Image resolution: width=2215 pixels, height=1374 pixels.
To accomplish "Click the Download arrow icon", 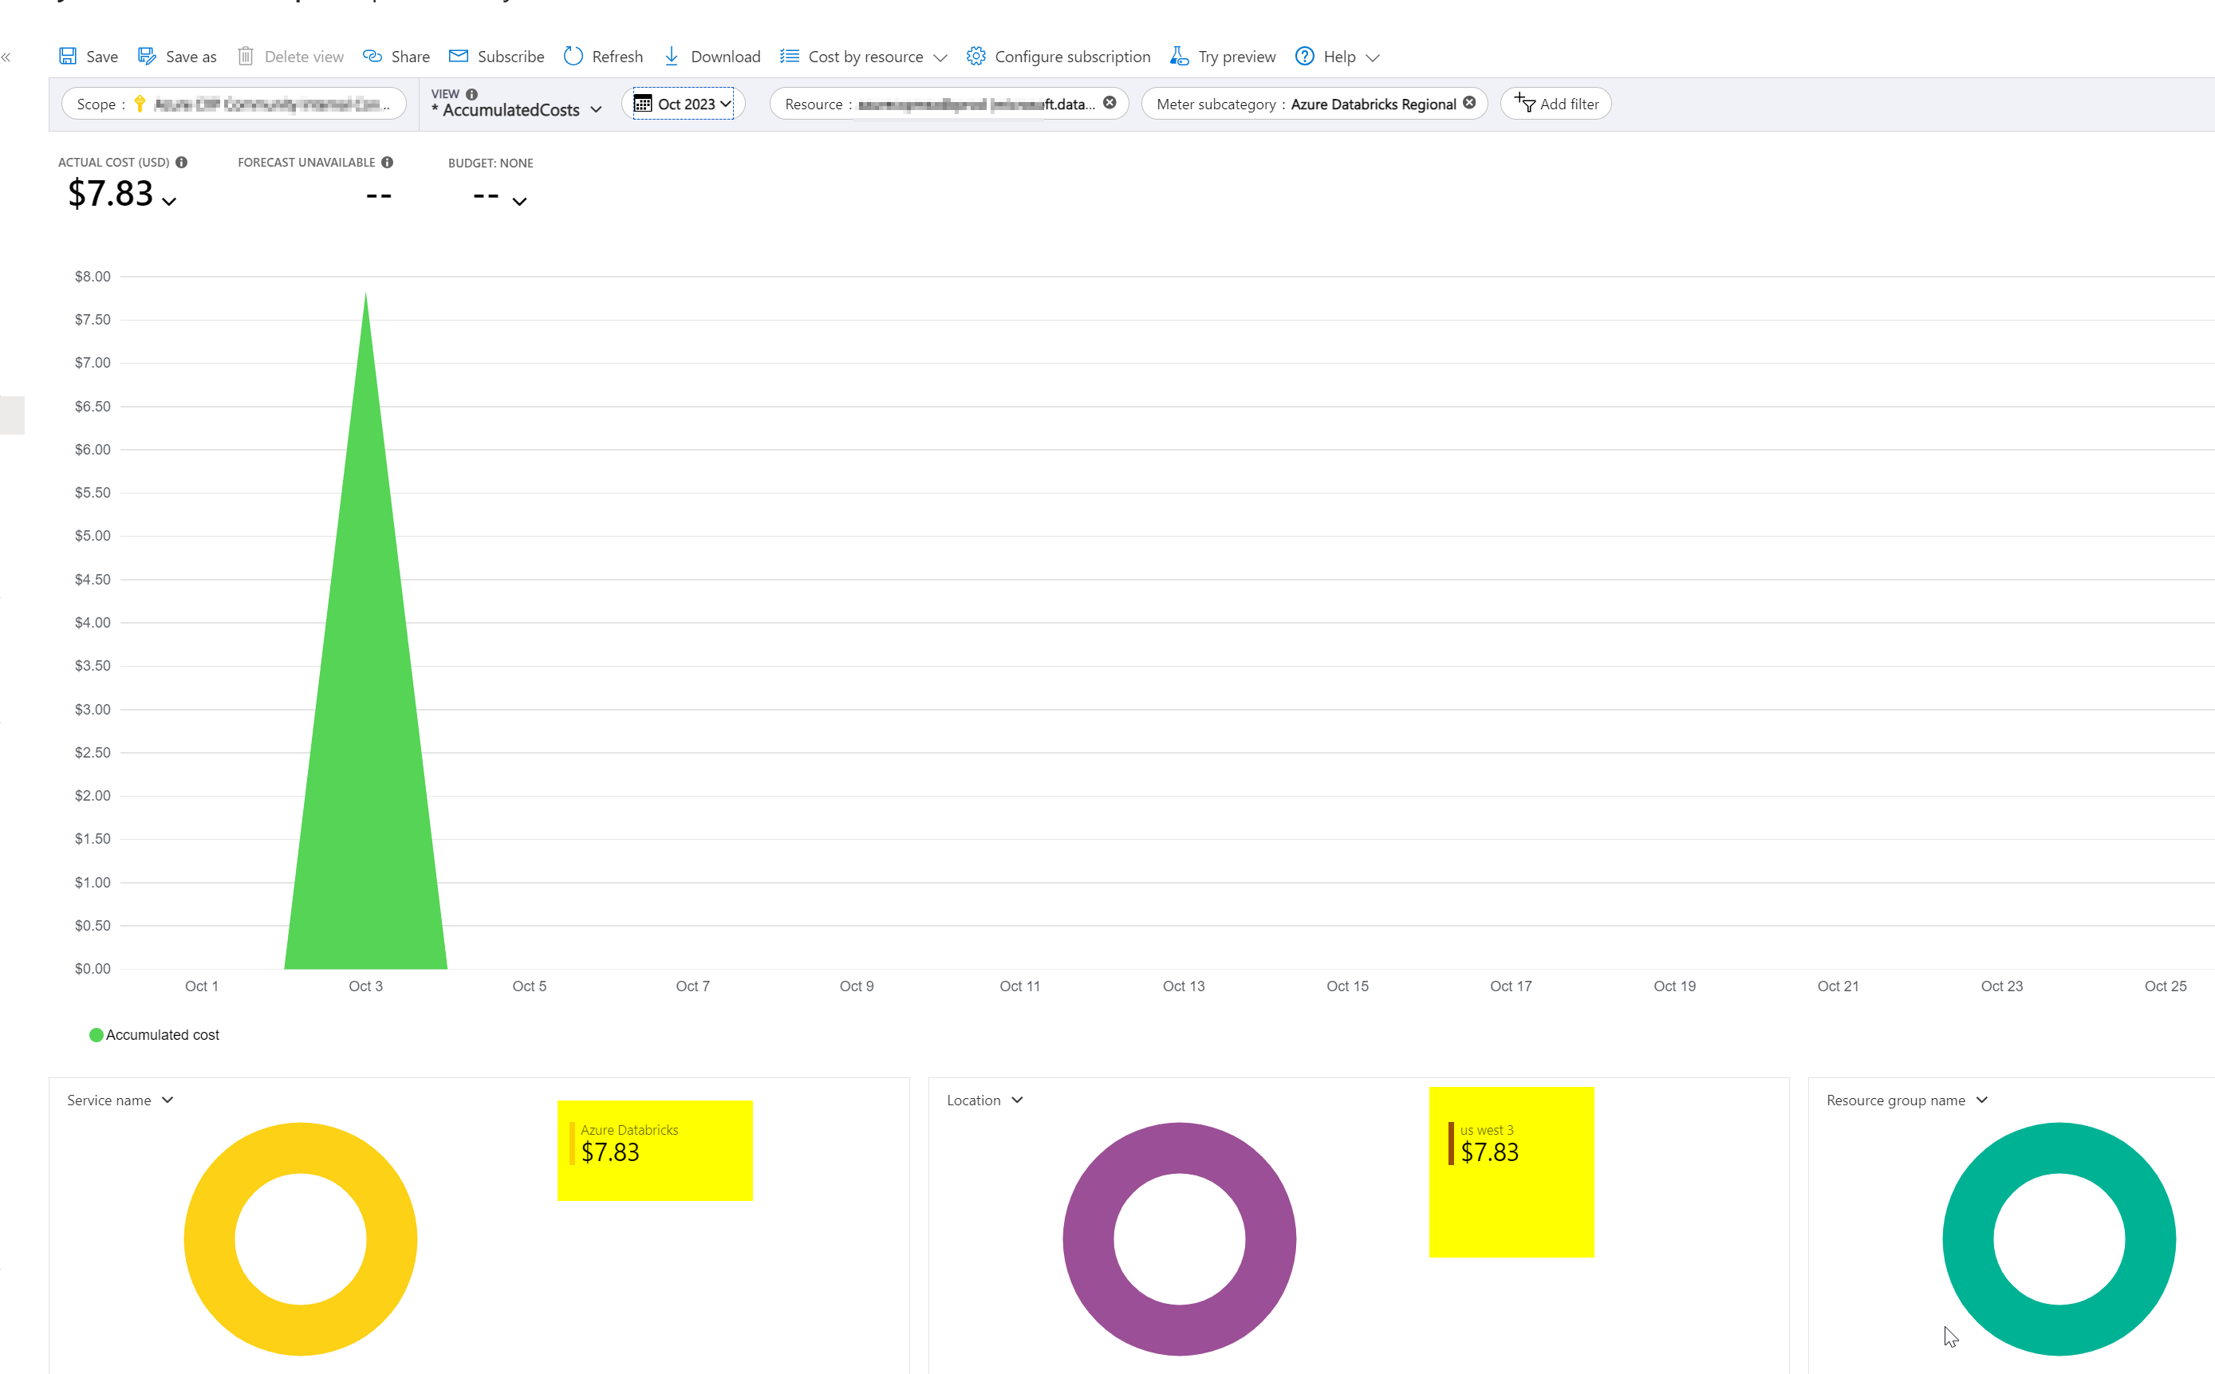I will pos(671,57).
